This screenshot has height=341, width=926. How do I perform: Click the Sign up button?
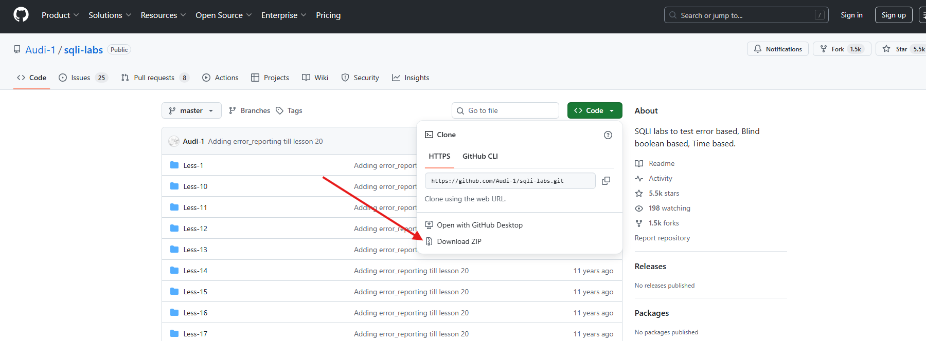click(x=894, y=15)
